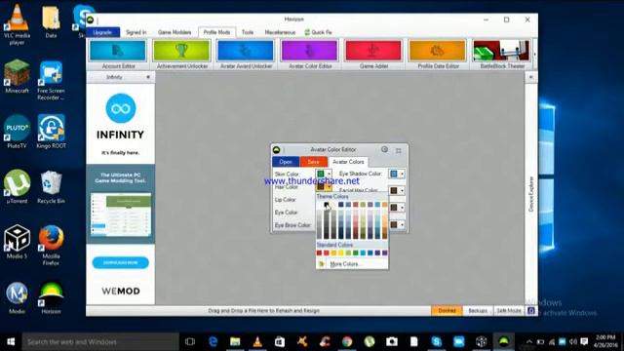Toggle the Docked status bar button

(x=447, y=310)
